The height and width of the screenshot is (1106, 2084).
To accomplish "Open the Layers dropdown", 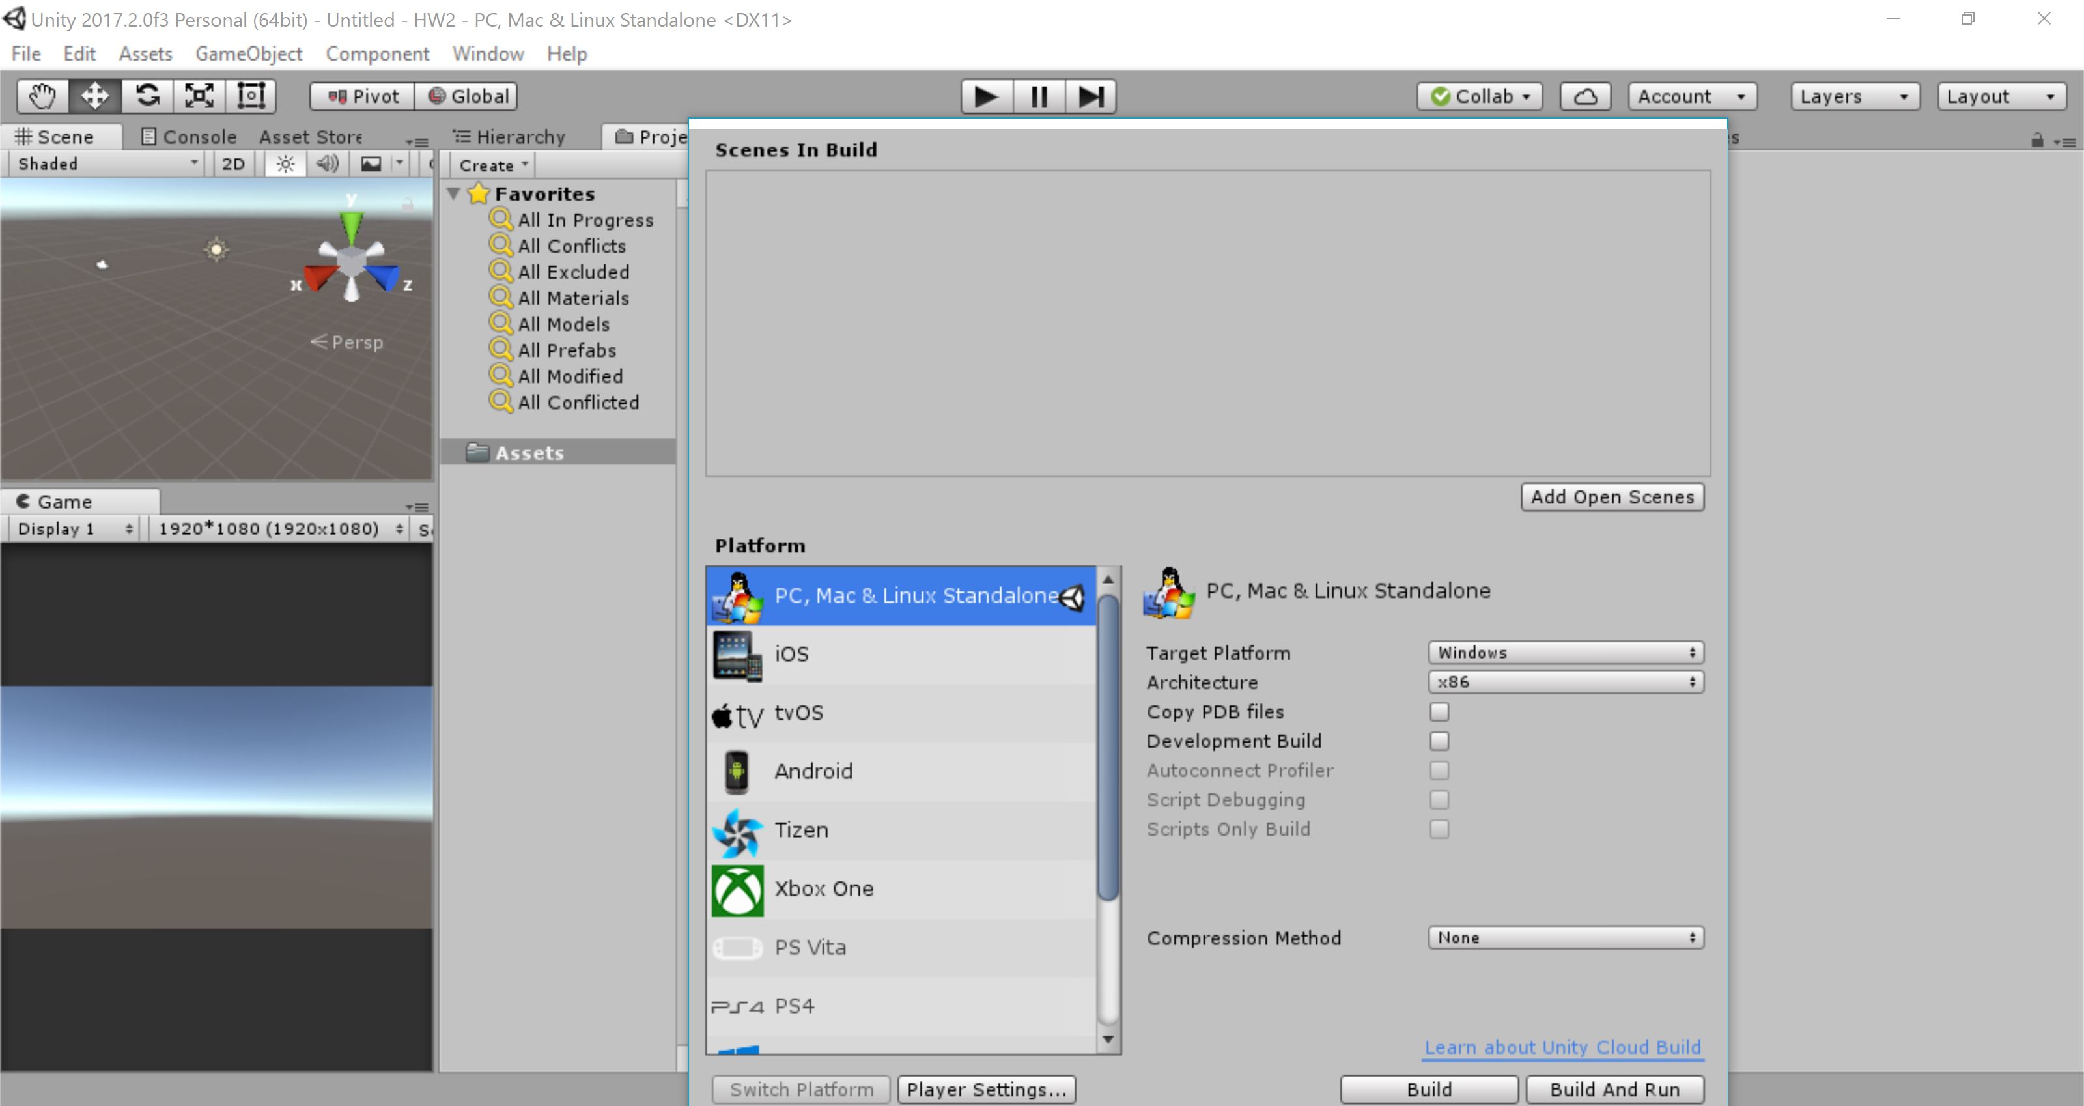I will coord(1854,96).
